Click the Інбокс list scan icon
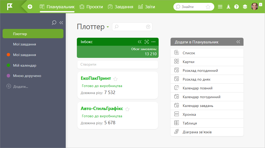 [147, 42]
